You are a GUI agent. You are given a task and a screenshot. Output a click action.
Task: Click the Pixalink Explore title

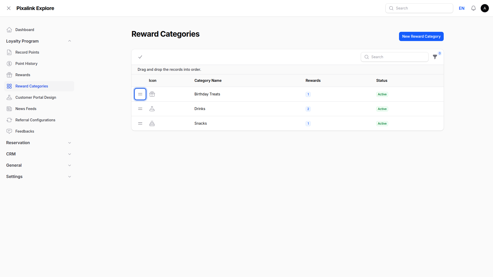[35, 8]
